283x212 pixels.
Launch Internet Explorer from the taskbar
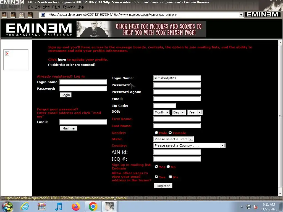coord(25,206)
